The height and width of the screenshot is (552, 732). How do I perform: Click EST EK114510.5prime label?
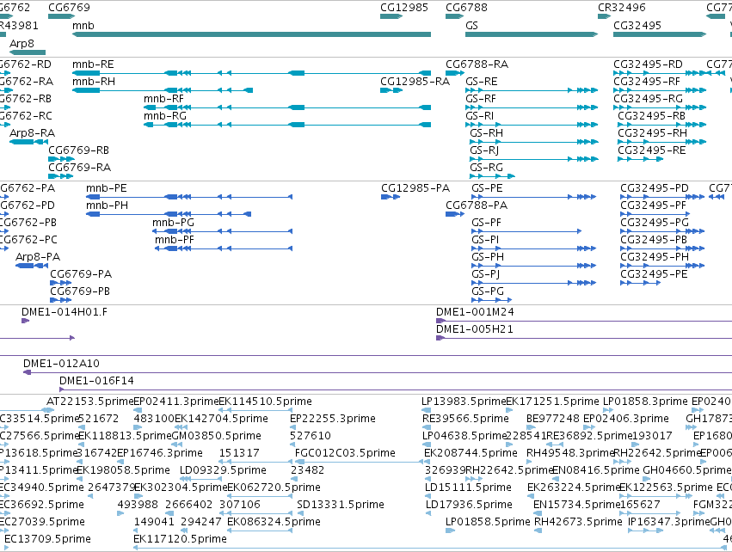point(265,402)
